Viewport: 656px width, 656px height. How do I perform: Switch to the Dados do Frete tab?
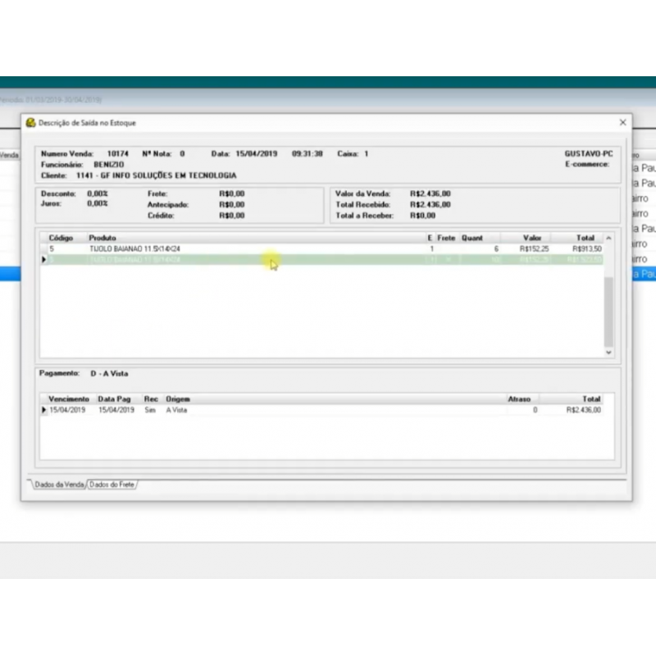point(113,485)
